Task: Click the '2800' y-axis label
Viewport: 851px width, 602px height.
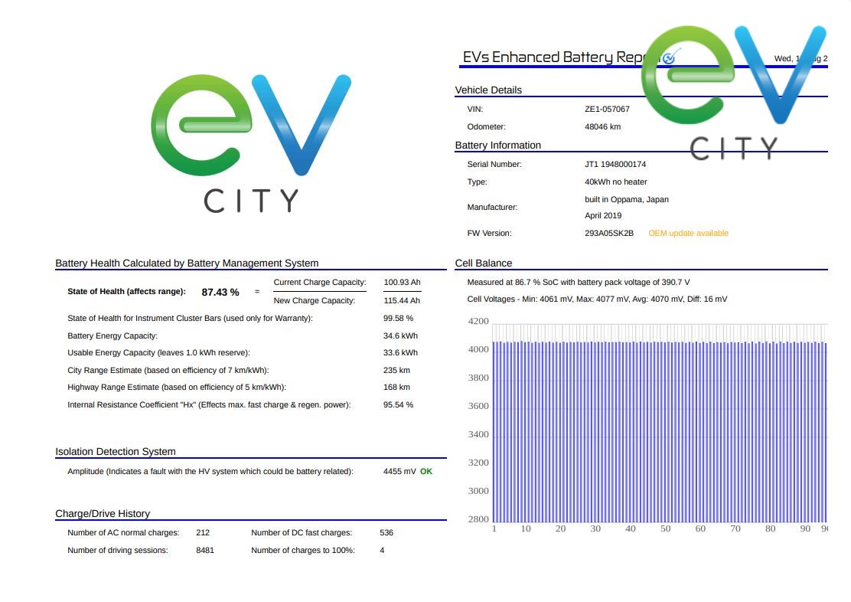Action: click(x=478, y=519)
